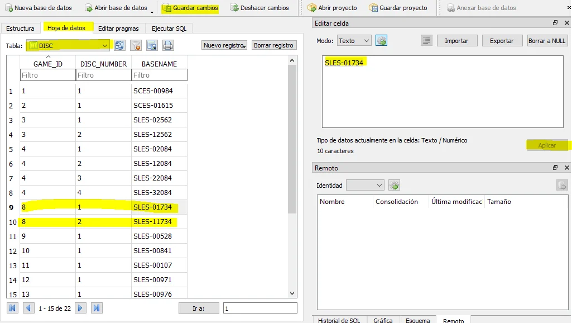
Task: Click the Importar button
Action: [456, 41]
